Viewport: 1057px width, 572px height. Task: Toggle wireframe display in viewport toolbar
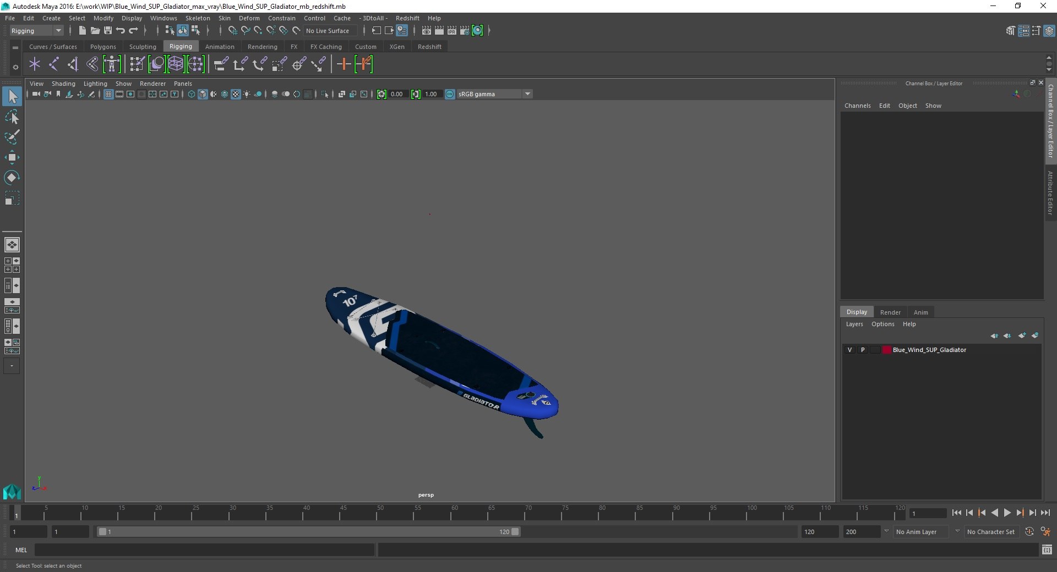[192, 94]
